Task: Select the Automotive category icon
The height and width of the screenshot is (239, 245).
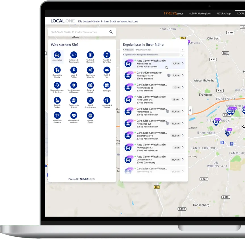Action: [x=57, y=55]
